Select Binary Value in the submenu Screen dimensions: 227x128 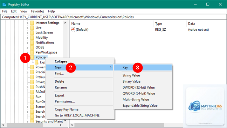tap(143, 82)
